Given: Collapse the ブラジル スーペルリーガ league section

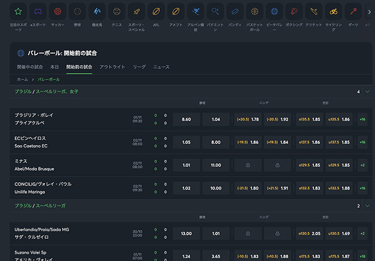Looking at the screenshot, I should pyautogui.click(x=367, y=206).
